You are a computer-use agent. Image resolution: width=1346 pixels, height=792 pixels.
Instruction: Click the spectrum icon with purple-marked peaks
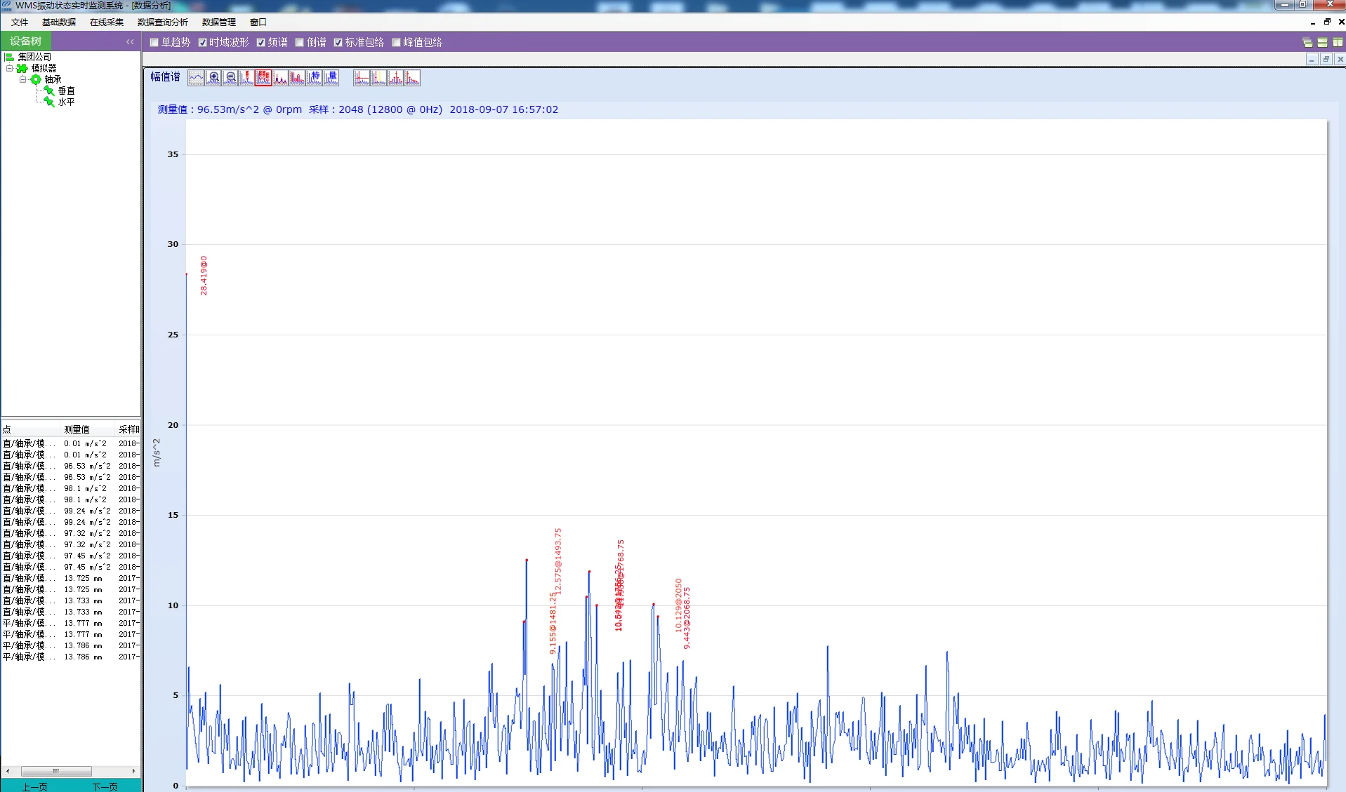coord(281,78)
